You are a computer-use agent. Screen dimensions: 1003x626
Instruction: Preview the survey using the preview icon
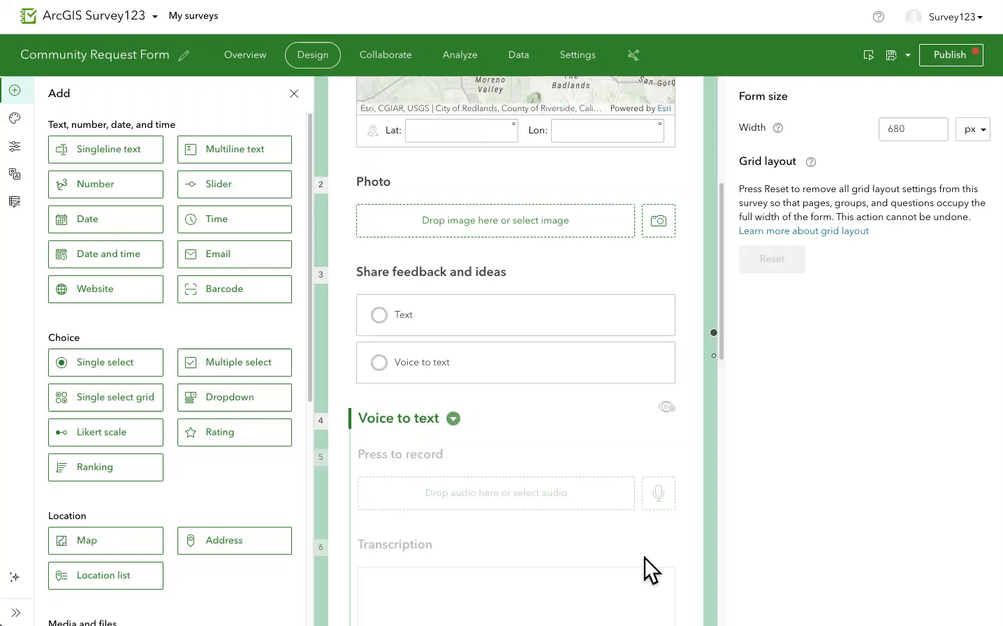pos(868,54)
